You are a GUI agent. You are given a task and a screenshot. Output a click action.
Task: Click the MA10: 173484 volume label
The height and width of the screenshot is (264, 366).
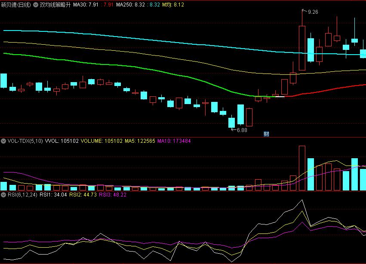click(174, 141)
